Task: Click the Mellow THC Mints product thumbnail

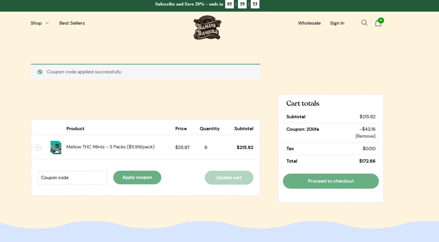Action: pos(56,147)
